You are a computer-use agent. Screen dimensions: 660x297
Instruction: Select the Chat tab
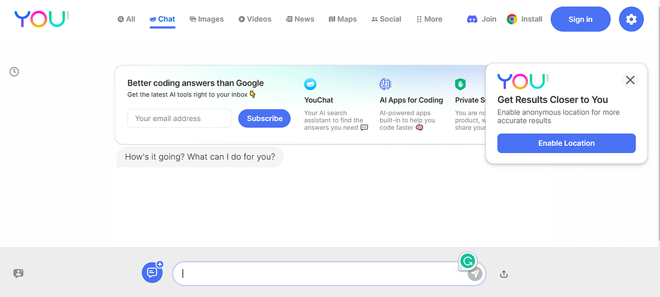[x=162, y=19]
